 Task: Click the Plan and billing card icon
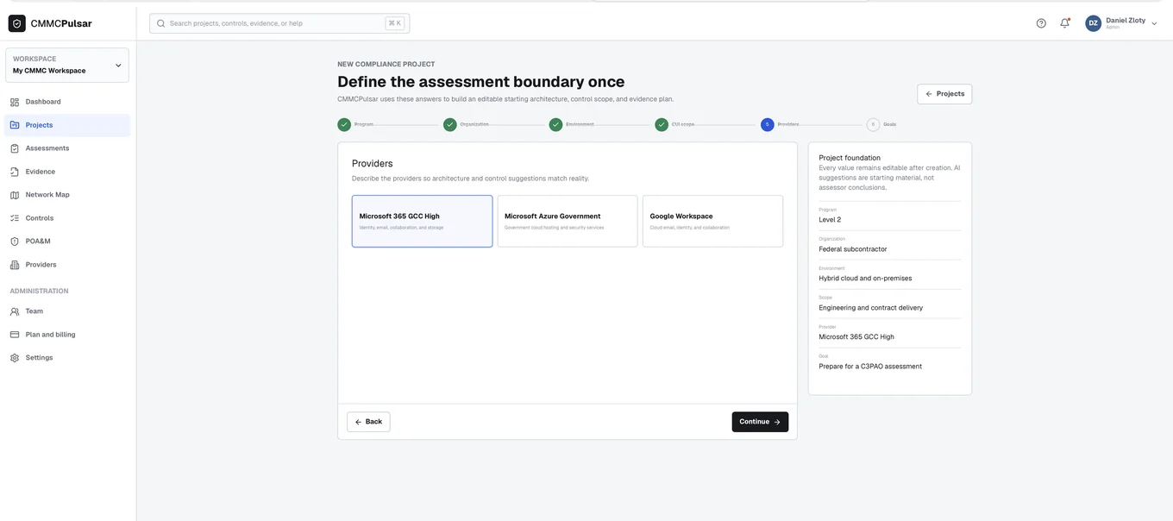[15, 335]
